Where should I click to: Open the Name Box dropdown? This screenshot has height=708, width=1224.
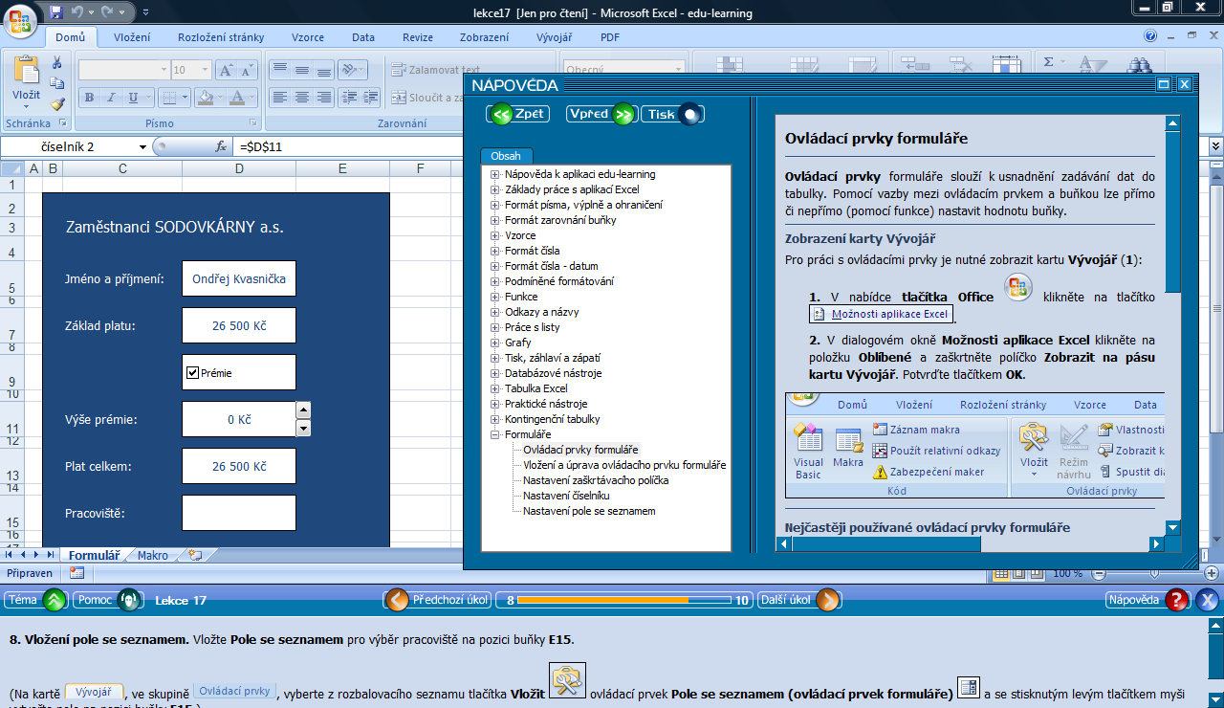click(142, 146)
